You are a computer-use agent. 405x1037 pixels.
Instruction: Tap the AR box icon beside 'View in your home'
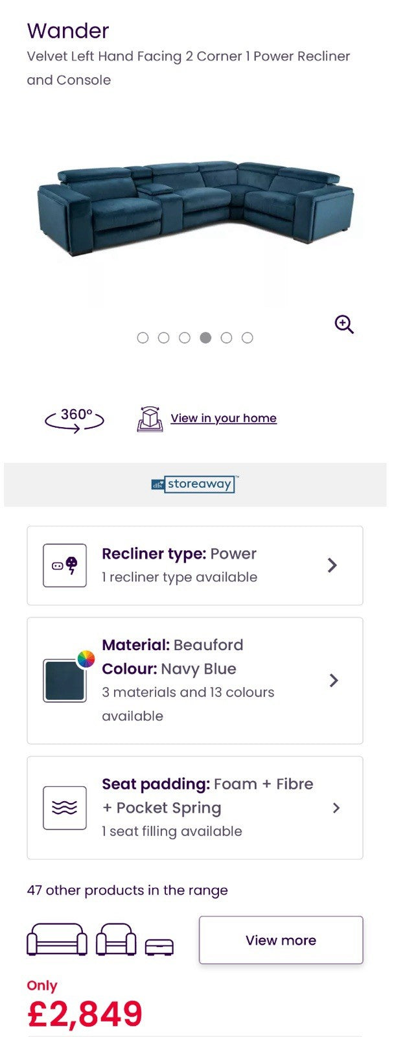coord(150,419)
